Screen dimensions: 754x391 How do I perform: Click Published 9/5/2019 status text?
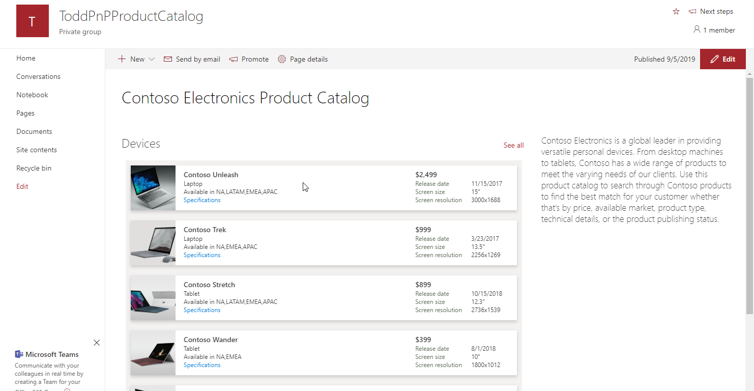[x=664, y=59]
